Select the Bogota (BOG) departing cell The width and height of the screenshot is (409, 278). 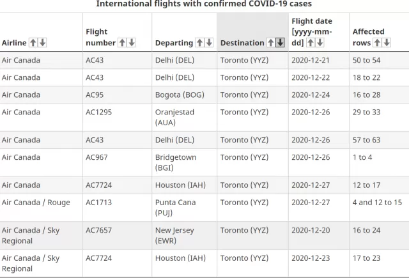(185, 95)
